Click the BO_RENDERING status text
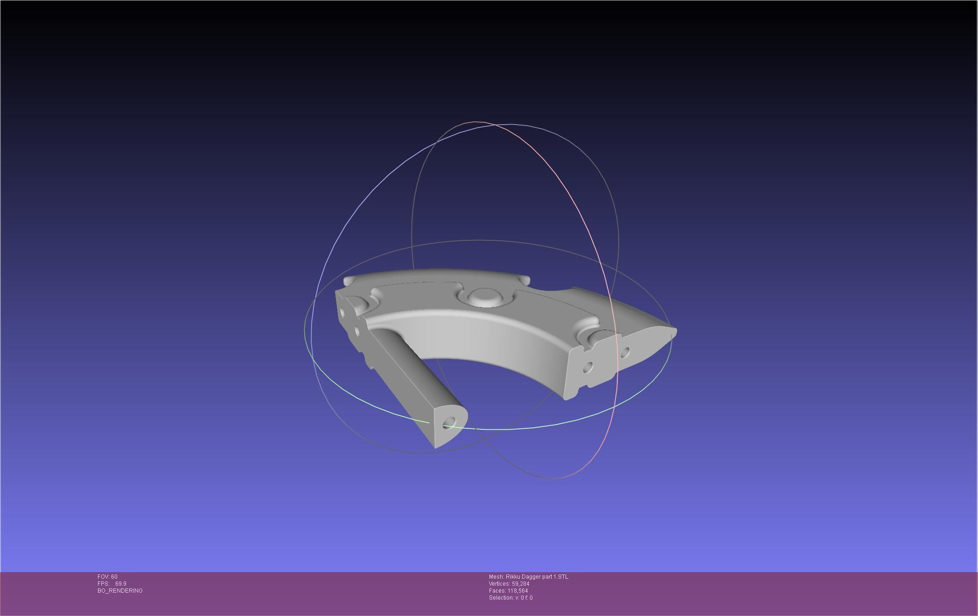This screenshot has height=616, width=978. click(x=120, y=591)
